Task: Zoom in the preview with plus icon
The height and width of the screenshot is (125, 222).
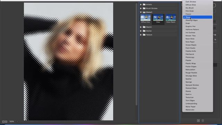Action: (6, 122)
